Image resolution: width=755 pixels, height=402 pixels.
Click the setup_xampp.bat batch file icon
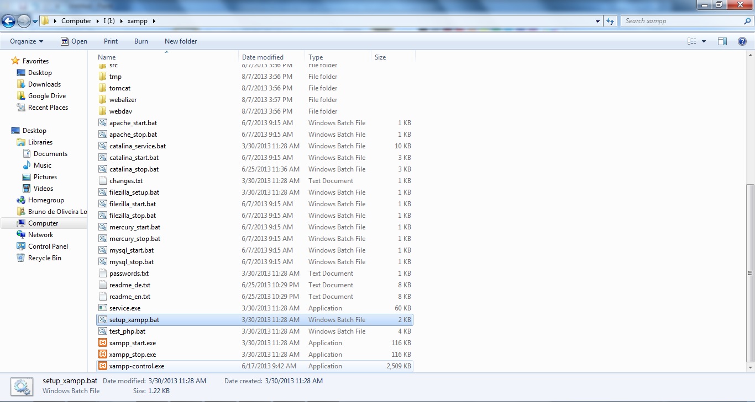pyautogui.click(x=102, y=320)
